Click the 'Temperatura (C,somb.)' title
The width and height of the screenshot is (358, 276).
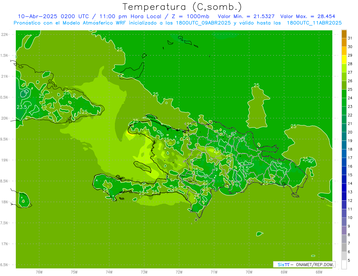[x=182, y=7]
